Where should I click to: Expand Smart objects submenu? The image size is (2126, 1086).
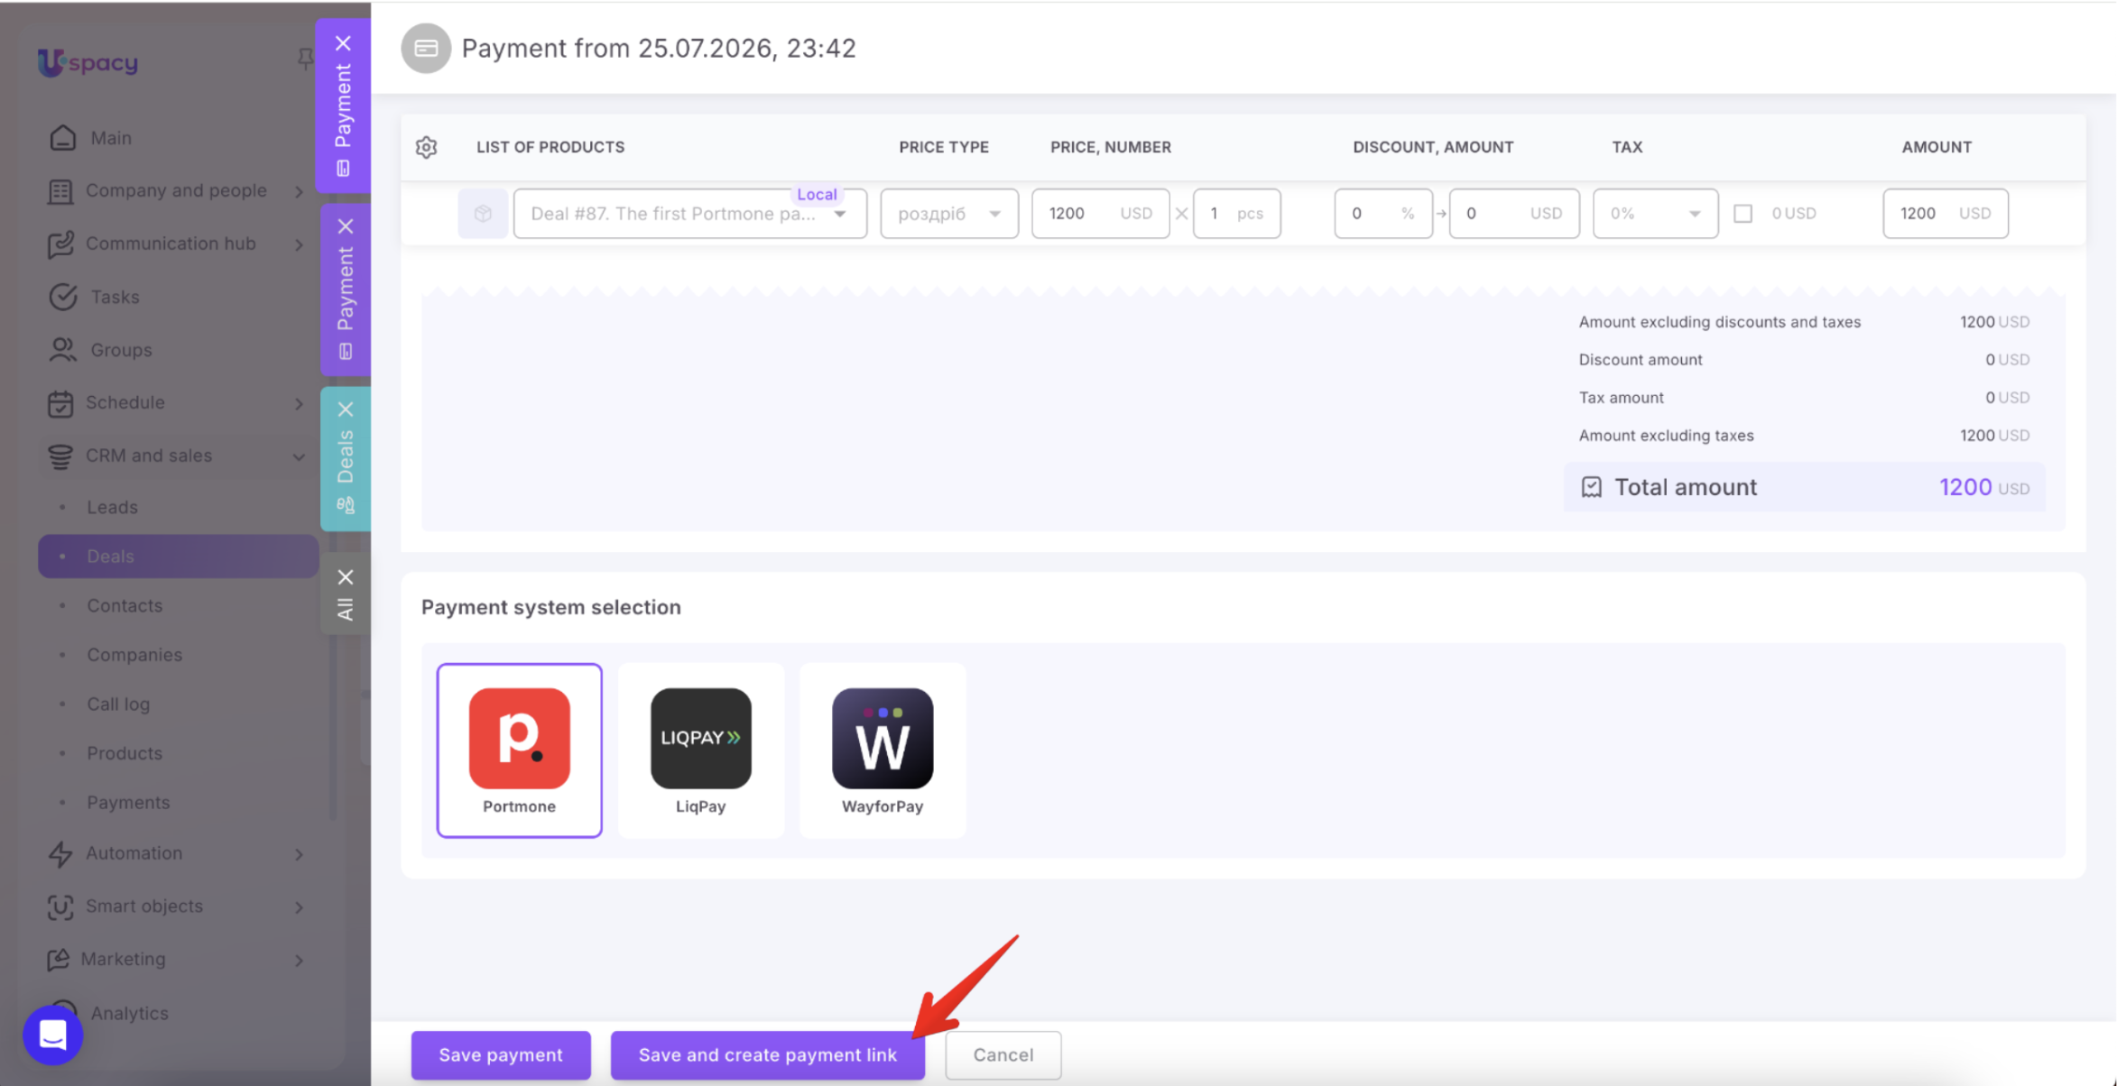(299, 907)
